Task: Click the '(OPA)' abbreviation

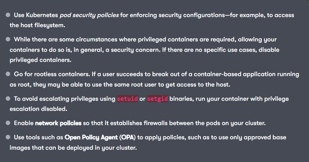Action: pyautogui.click(x=127, y=137)
